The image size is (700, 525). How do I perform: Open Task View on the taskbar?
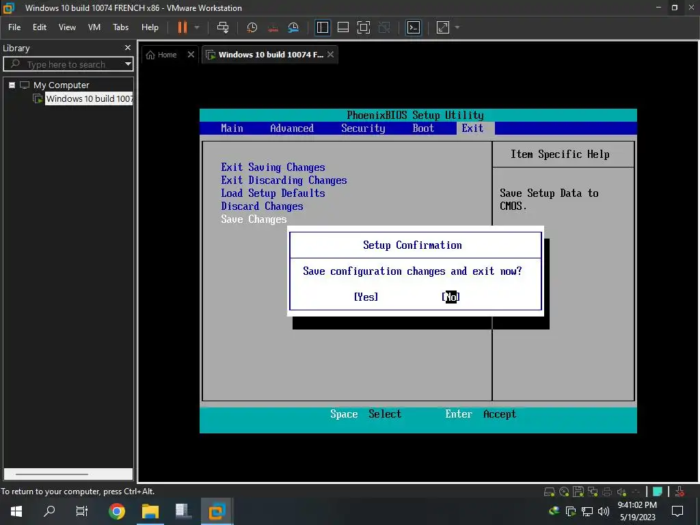(82, 511)
